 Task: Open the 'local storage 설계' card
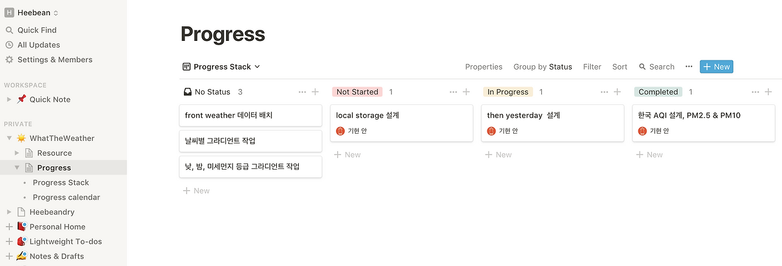[x=401, y=115]
